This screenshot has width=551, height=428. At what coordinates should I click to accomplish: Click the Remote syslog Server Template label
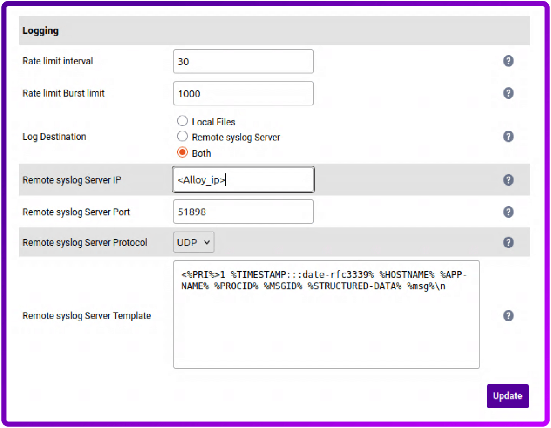coord(87,316)
